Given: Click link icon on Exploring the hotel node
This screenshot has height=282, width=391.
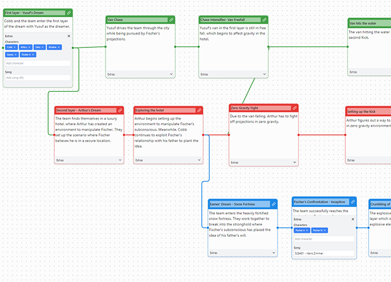Looking at the screenshot, I should (x=199, y=110).
